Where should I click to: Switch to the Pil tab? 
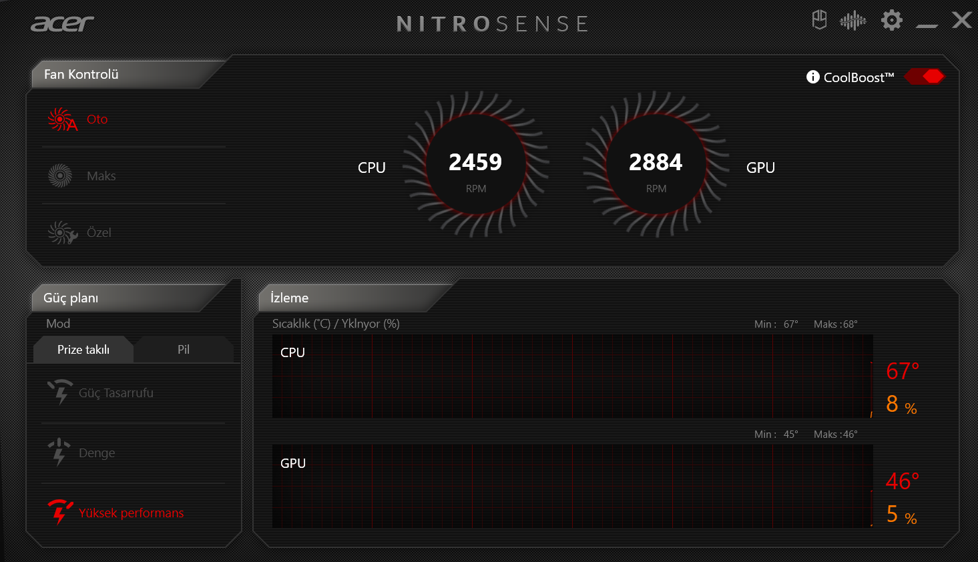(184, 350)
